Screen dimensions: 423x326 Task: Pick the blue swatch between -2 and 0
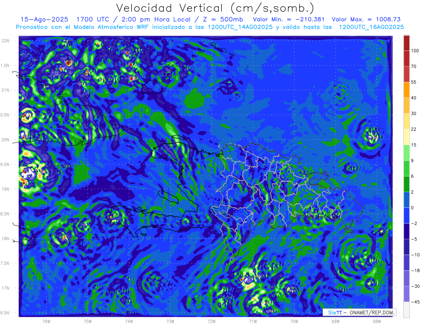tap(406, 216)
